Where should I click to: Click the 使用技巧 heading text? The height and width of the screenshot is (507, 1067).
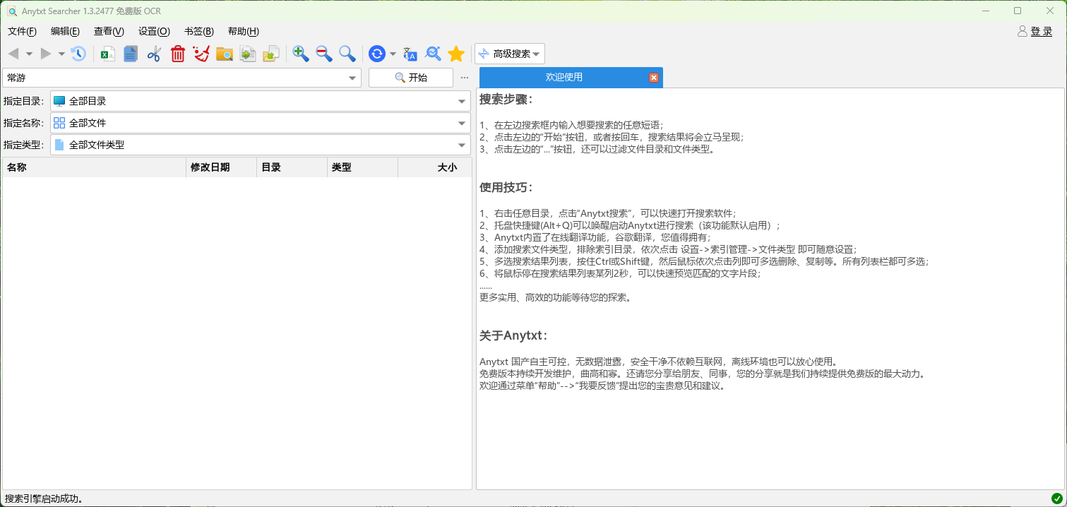506,187
